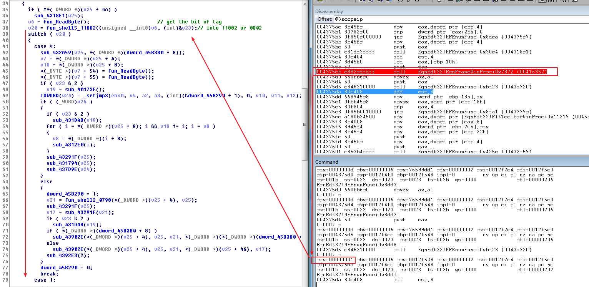This screenshot has width=589, height=287.
Task: Click 'case 4:' label
Action: pyautogui.click(x=45, y=46)
